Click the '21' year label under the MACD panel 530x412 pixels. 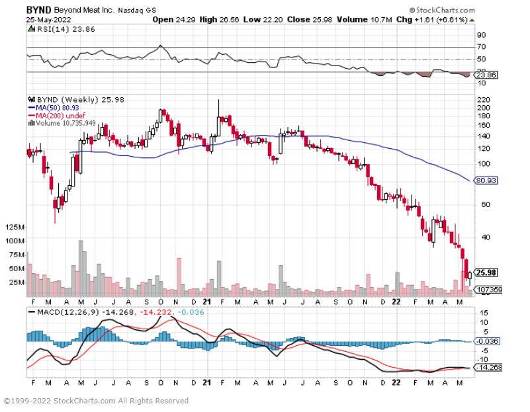pos(207,383)
